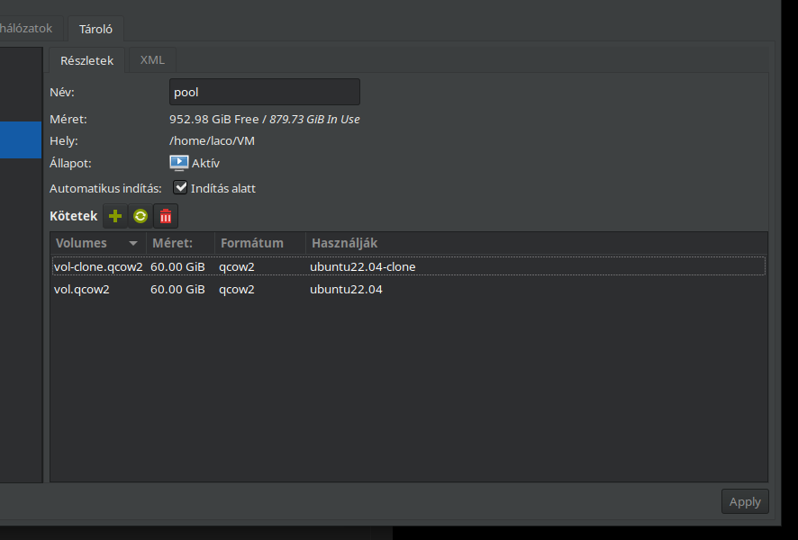Switch to the Tároló tab
Image resolution: width=798 pixels, height=540 pixels.
95,29
